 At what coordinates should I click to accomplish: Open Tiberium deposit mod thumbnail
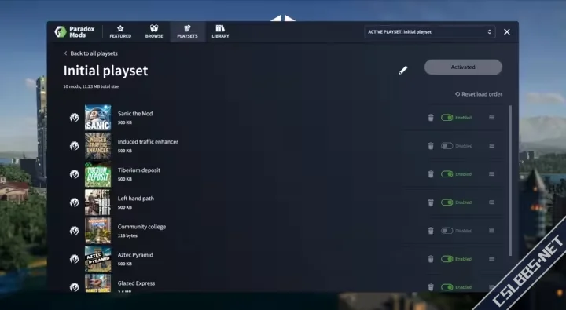[97, 174]
